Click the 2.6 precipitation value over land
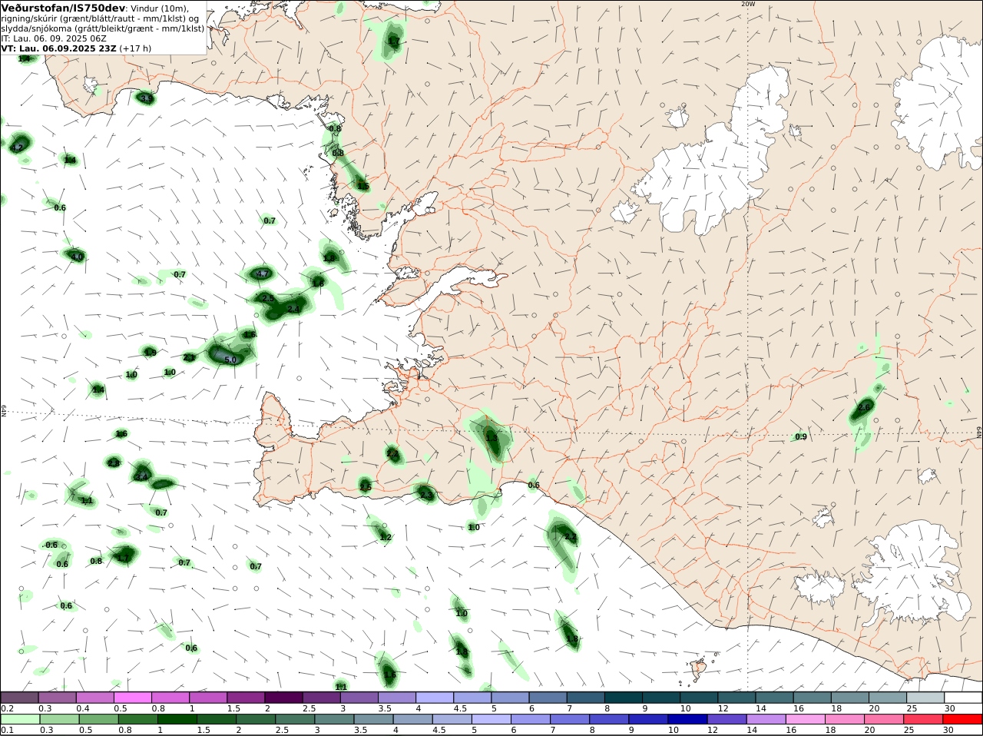This screenshot has width=983, height=736. (865, 407)
